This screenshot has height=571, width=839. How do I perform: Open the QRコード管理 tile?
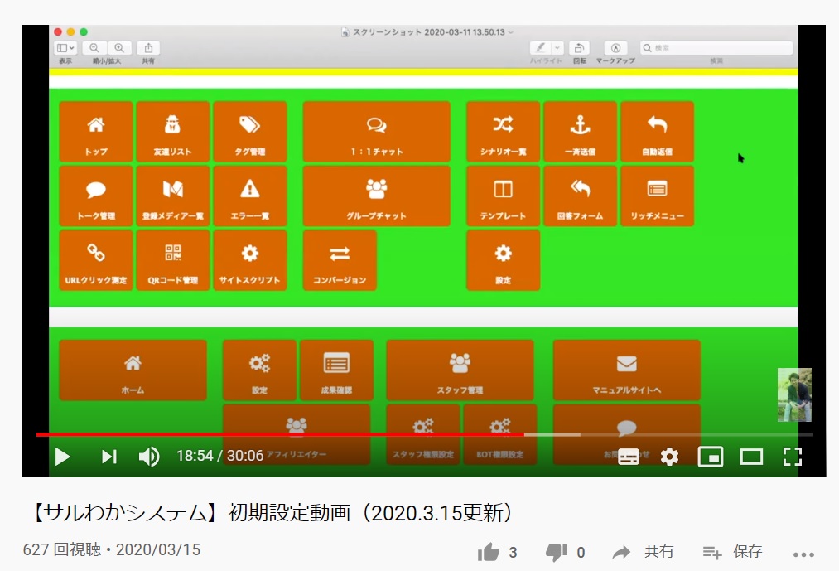[x=173, y=260]
